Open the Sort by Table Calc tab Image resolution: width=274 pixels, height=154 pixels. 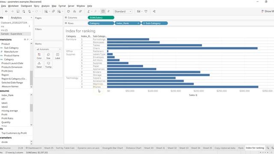pyautogui.click(x=65, y=148)
